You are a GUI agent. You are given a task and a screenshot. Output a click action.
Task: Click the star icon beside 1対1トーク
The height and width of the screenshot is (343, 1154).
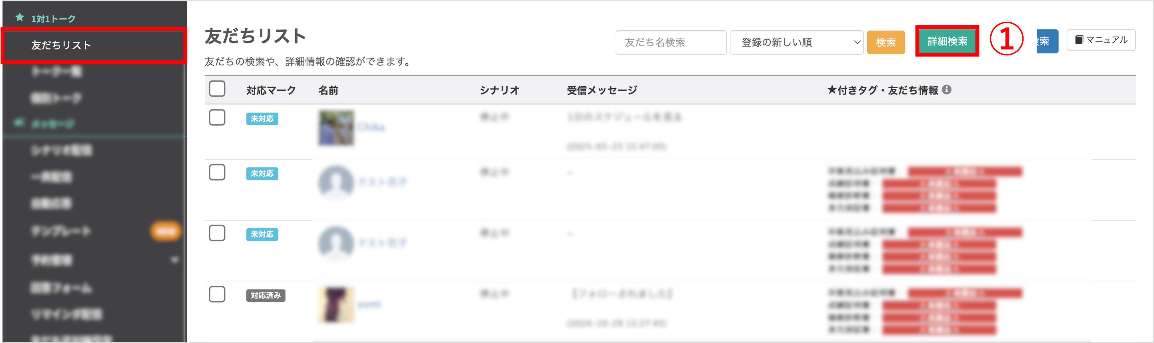click(x=20, y=18)
